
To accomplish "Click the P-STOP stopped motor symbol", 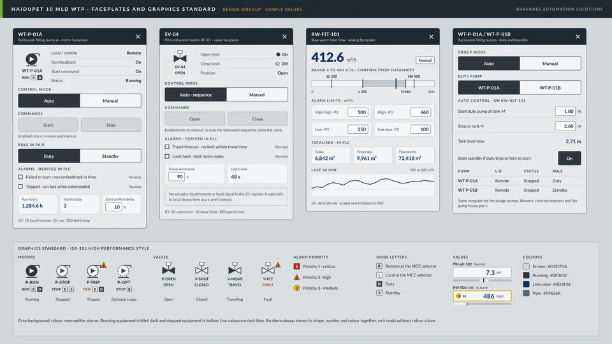I will tap(62, 271).
